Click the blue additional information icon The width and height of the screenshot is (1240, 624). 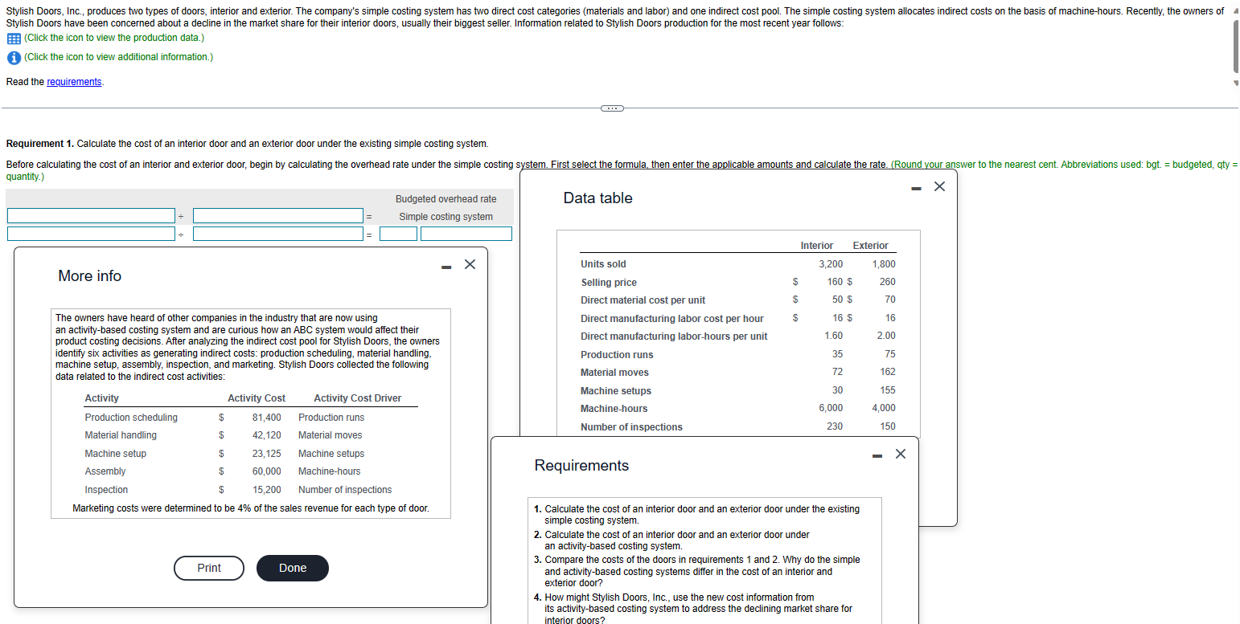[x=14, y=57]
